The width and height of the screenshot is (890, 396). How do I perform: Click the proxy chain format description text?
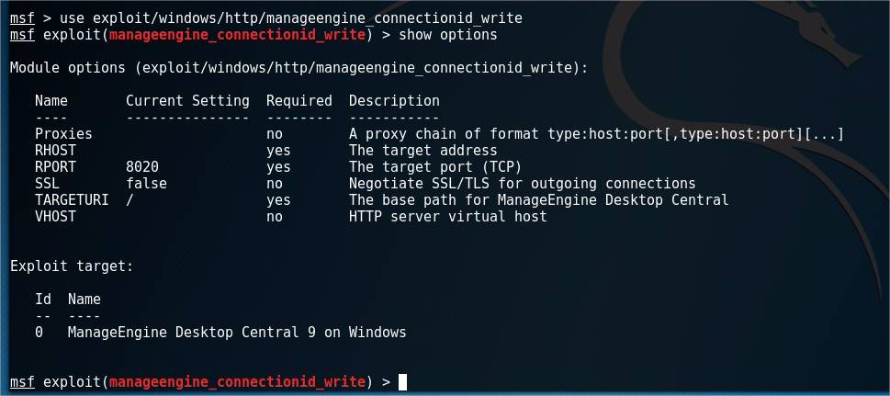tap(597, 135)
